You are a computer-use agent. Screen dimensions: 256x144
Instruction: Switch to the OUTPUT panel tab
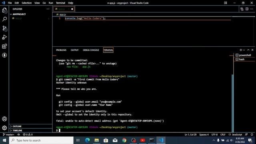(75, 50)
